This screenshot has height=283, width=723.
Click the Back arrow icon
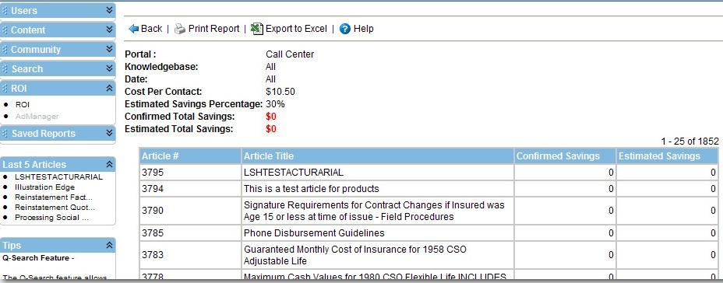pyautogui.click(x=134, y=29)
